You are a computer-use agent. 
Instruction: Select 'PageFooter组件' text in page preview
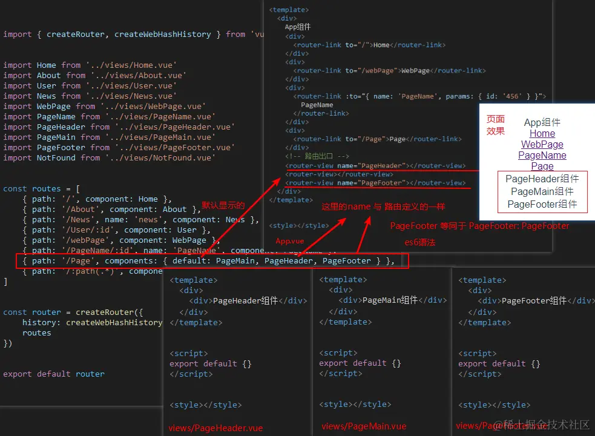pyautogui.click(x=542, y=204)
